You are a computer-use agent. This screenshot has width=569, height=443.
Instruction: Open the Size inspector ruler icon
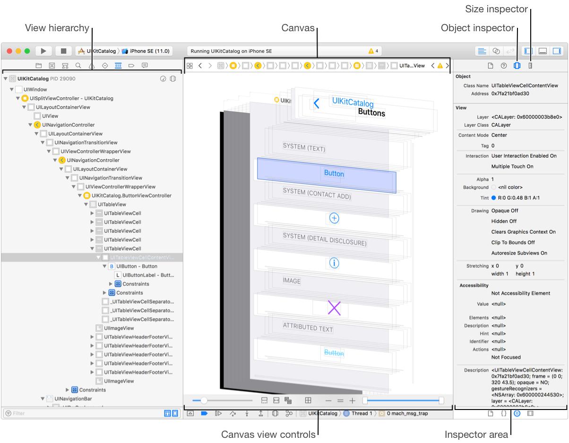tap(530, 66)
